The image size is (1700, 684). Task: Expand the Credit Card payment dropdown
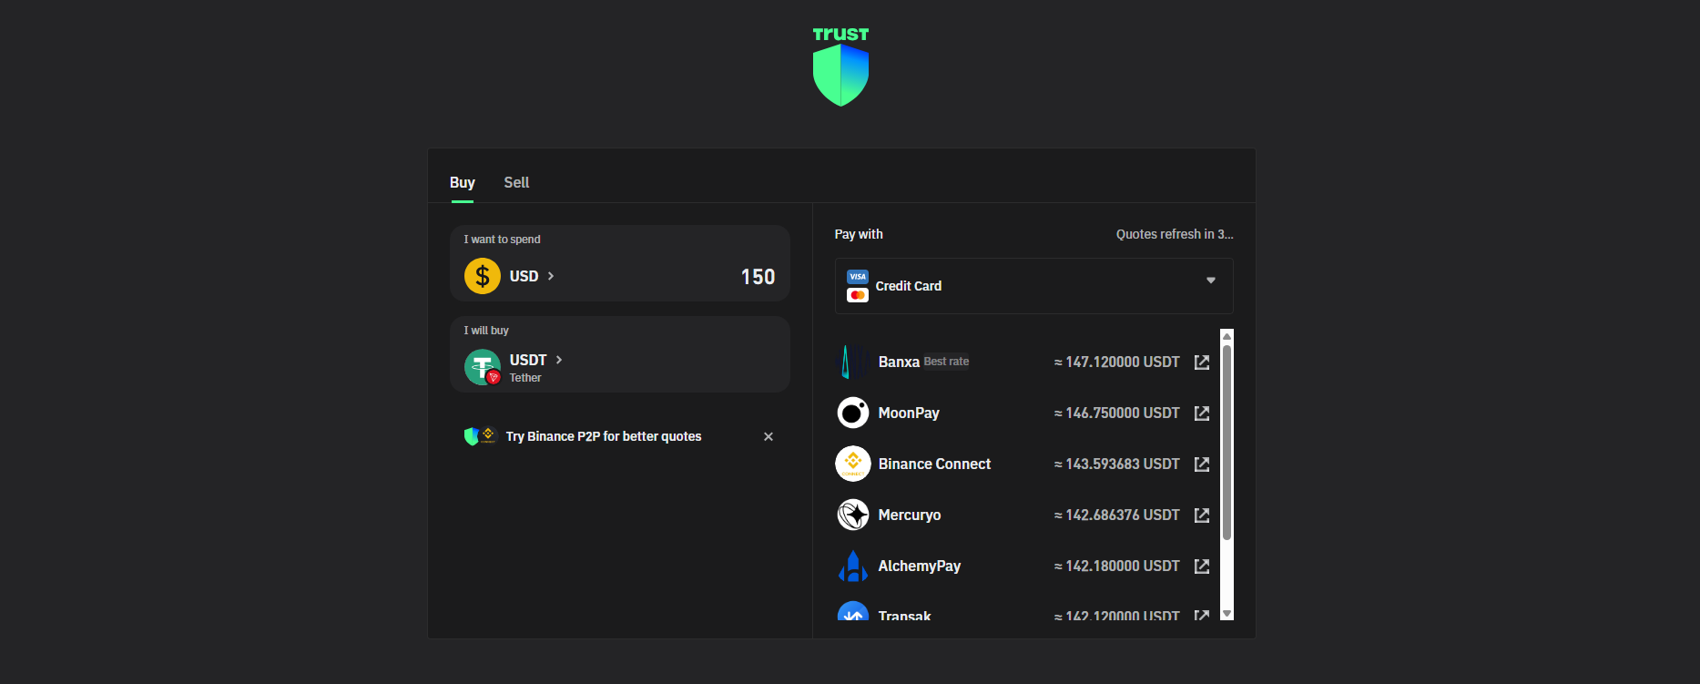click(1210, 281)
